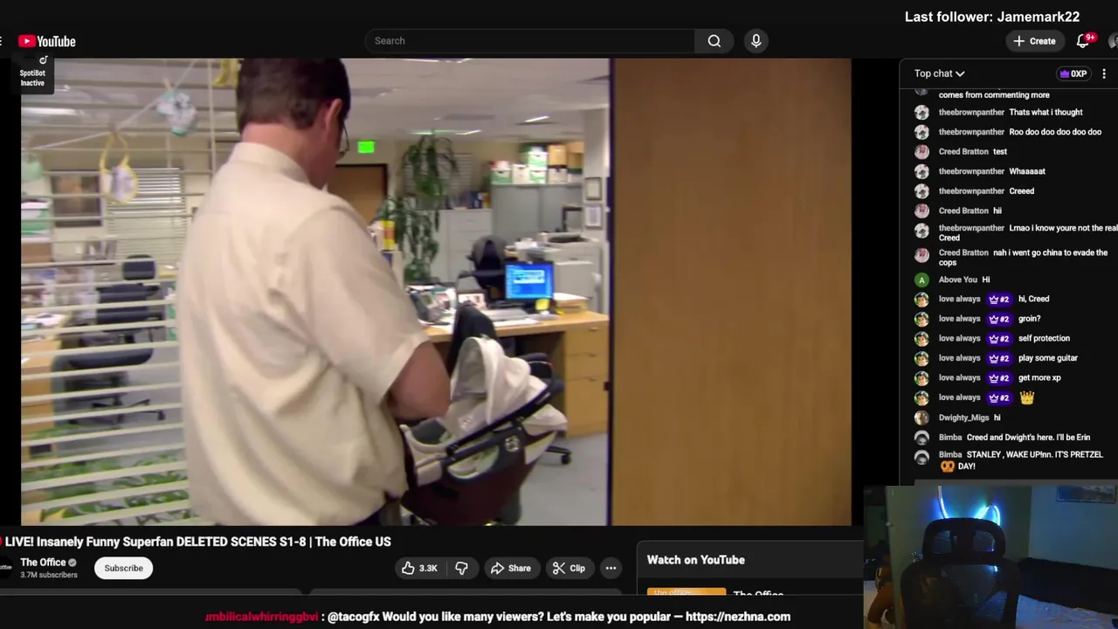
Task: Open the YouTube home logo
Action: tap(47, 41)
